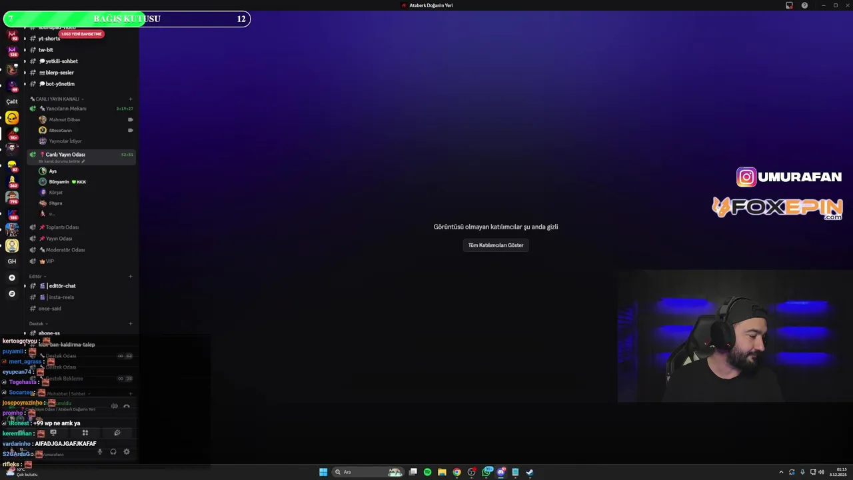Collapse the Editör category
The height and width of the screenshot is (480, 853).
pyautogui.click(x=37, y=277)
